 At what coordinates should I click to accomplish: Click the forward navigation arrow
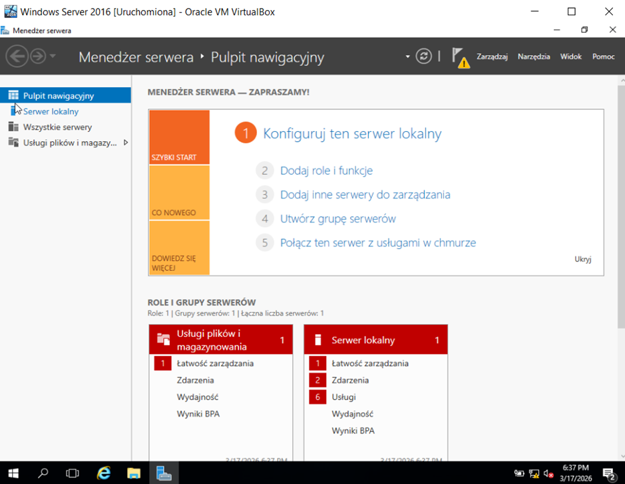(37, 57)
